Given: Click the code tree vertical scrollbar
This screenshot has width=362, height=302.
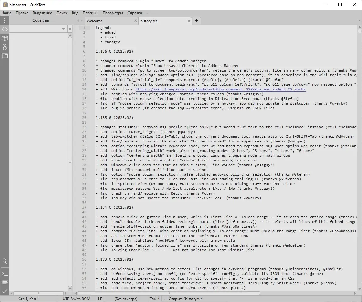Looking at the screenshot, I should pos(70,162).
